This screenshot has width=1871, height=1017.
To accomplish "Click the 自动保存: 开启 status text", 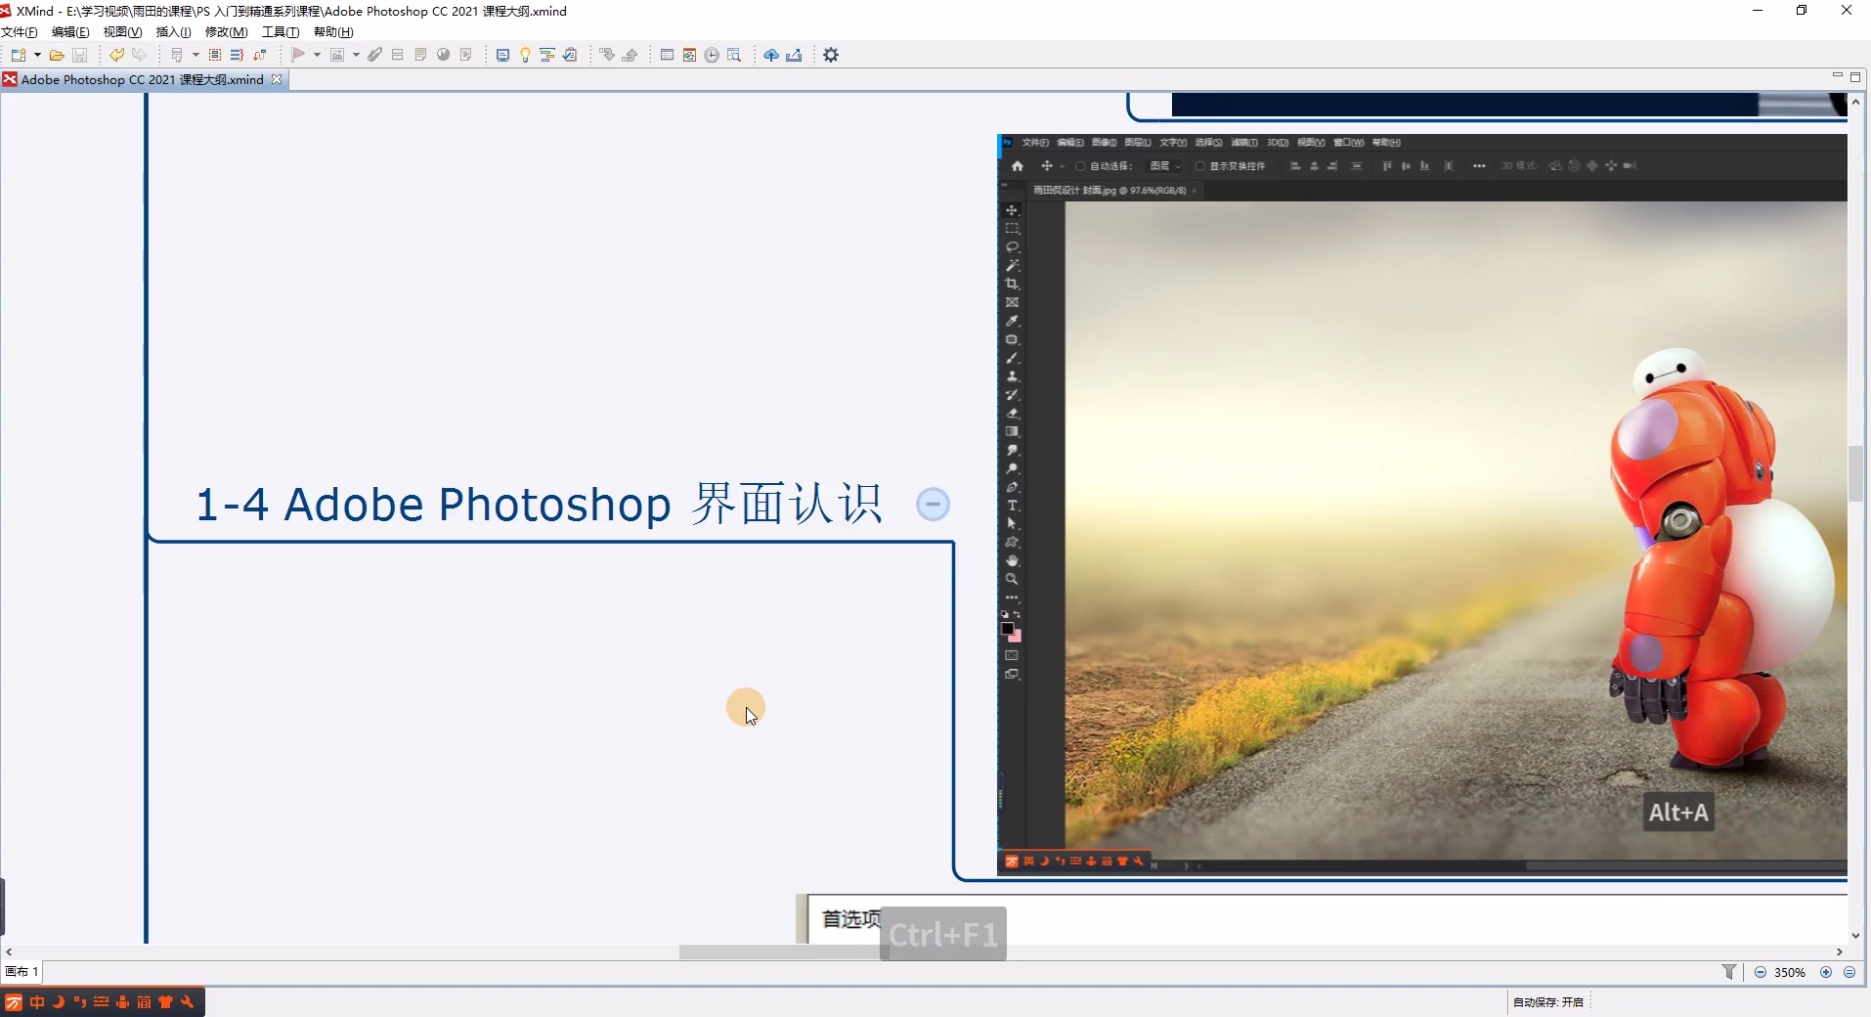I will coord(1547,1001).
